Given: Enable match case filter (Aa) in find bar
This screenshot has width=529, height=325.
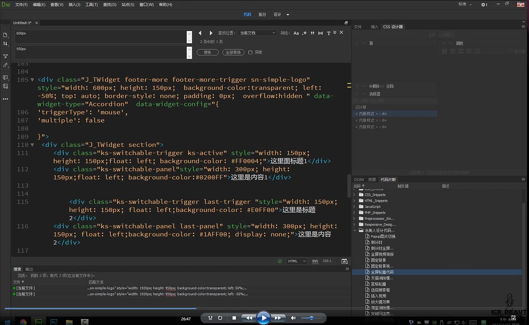Looking at the screenshot, I should tap(296, 33).
